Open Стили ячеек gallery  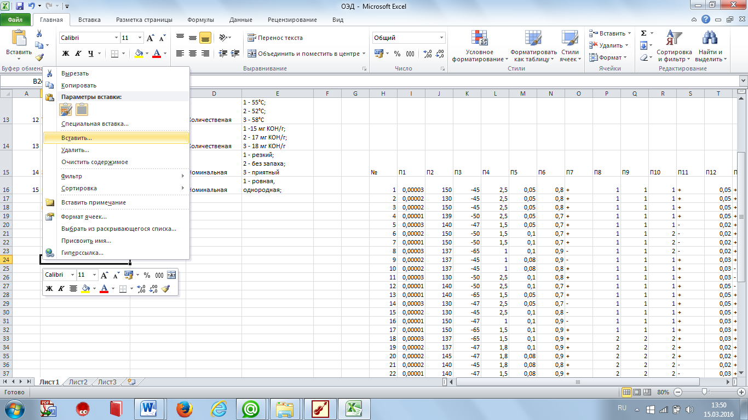tap(570, 46)
